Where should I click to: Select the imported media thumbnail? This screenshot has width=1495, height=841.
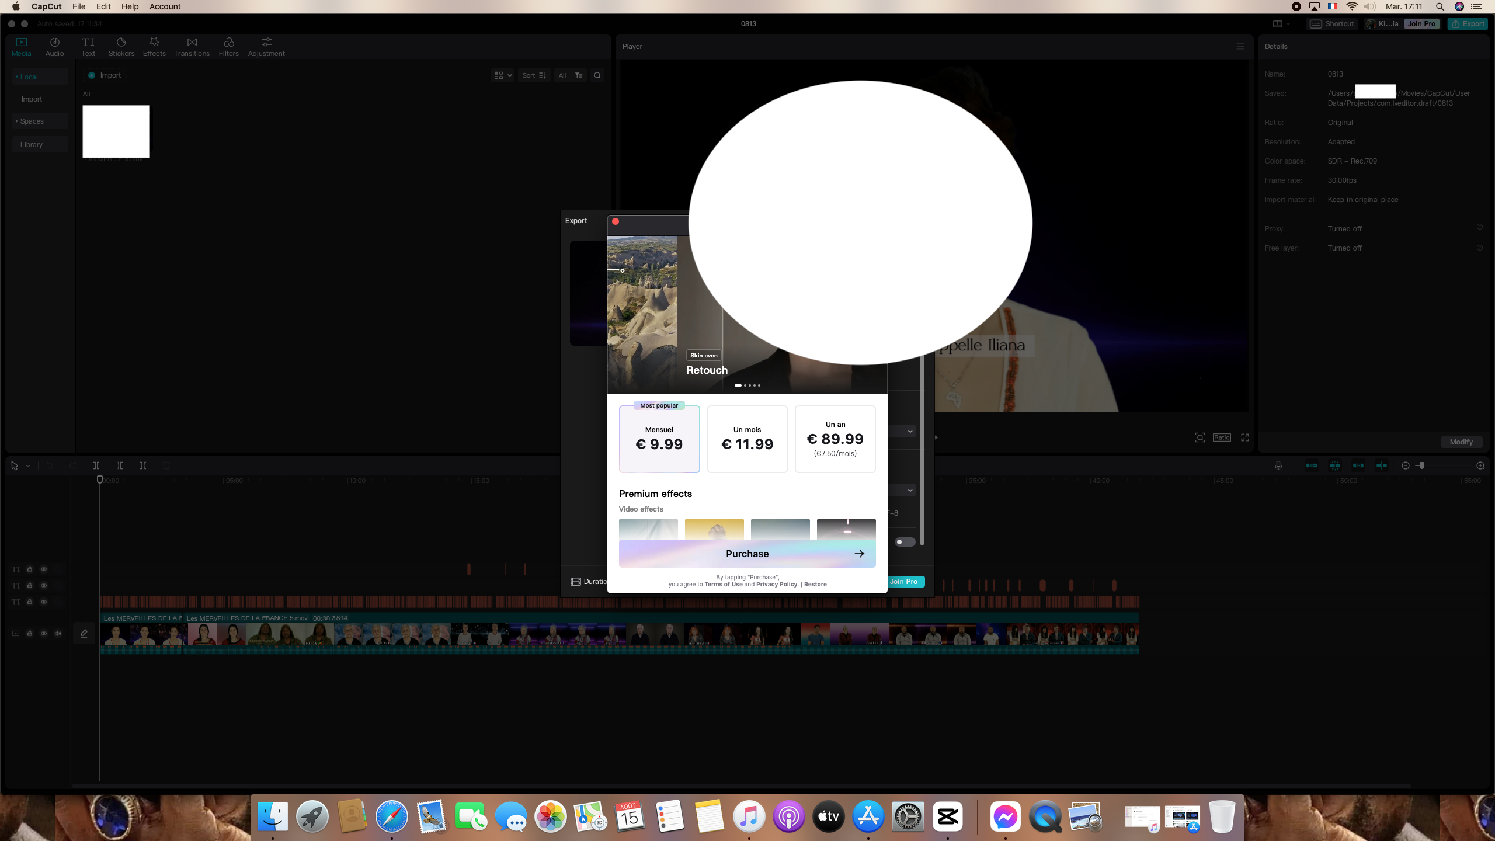116,131
